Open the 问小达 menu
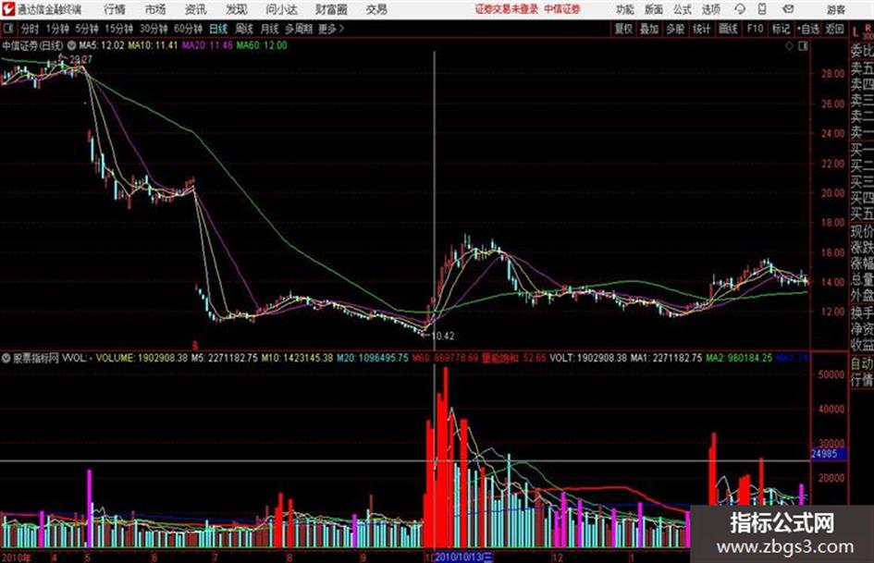This screenshot has width=874, height=563. (x=281, y=9)
